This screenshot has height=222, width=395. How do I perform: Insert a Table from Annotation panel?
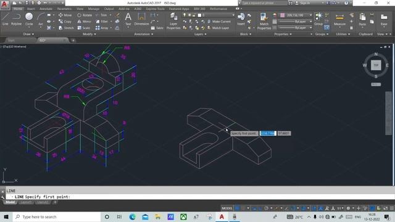[x=157, y=28]
